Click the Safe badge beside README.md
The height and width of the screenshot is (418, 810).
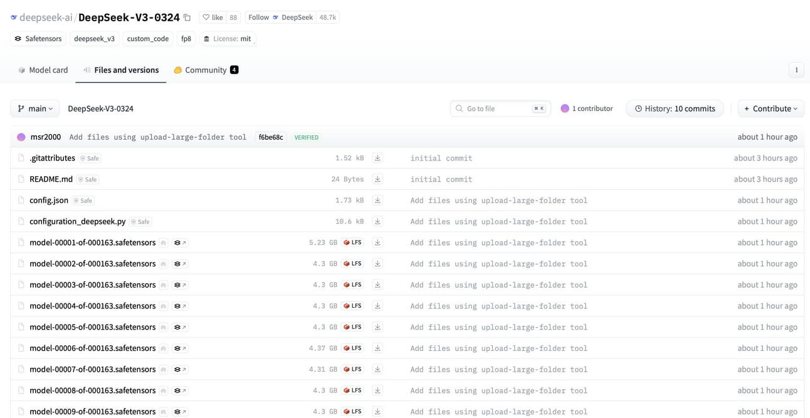coord(88,179)
